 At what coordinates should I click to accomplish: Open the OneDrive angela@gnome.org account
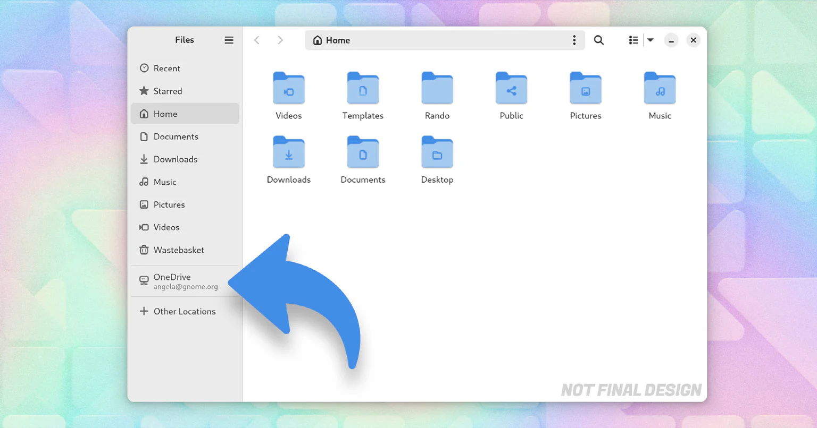click(185, 281)
